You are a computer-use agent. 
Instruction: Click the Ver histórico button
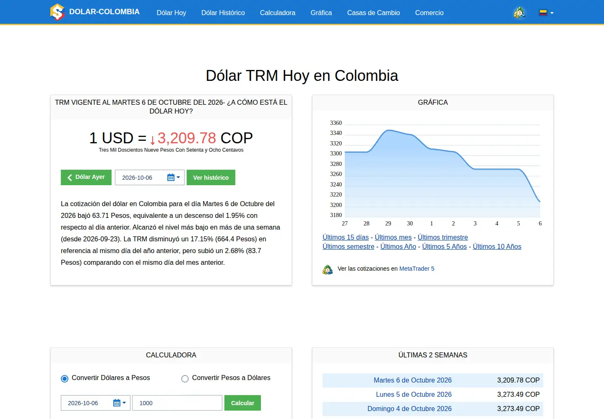coord(211,177)
